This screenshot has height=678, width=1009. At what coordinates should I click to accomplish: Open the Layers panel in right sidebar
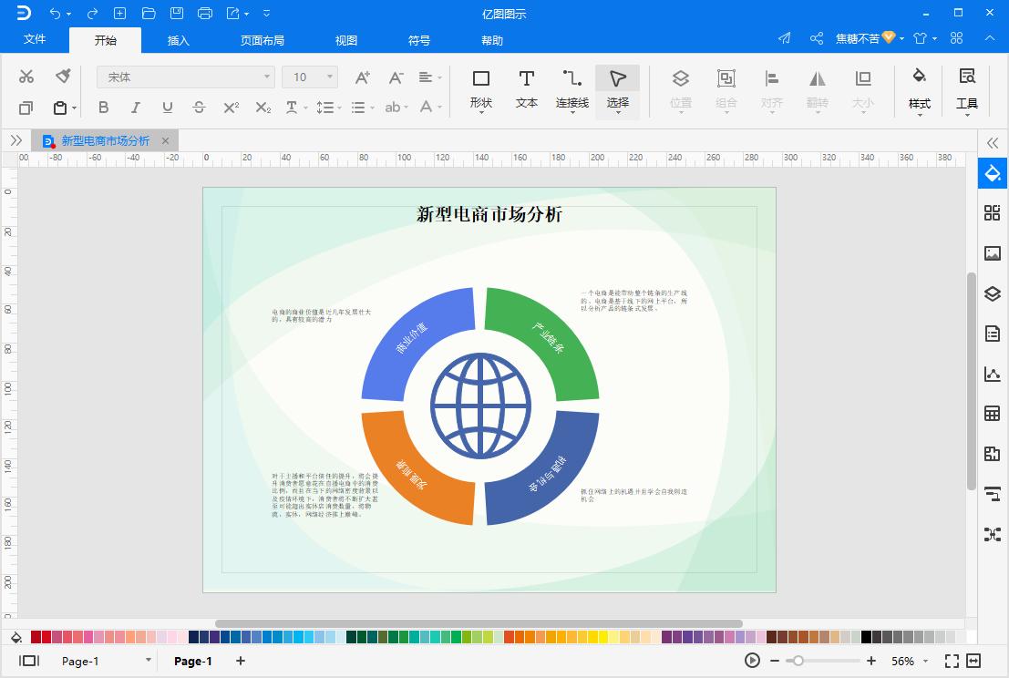993,294
